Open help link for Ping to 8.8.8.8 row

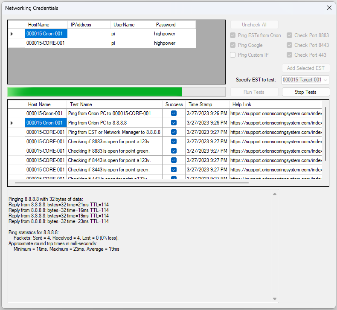point(276,123)
